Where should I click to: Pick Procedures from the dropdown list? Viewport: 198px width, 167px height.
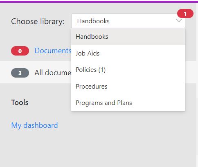[128, 86]
